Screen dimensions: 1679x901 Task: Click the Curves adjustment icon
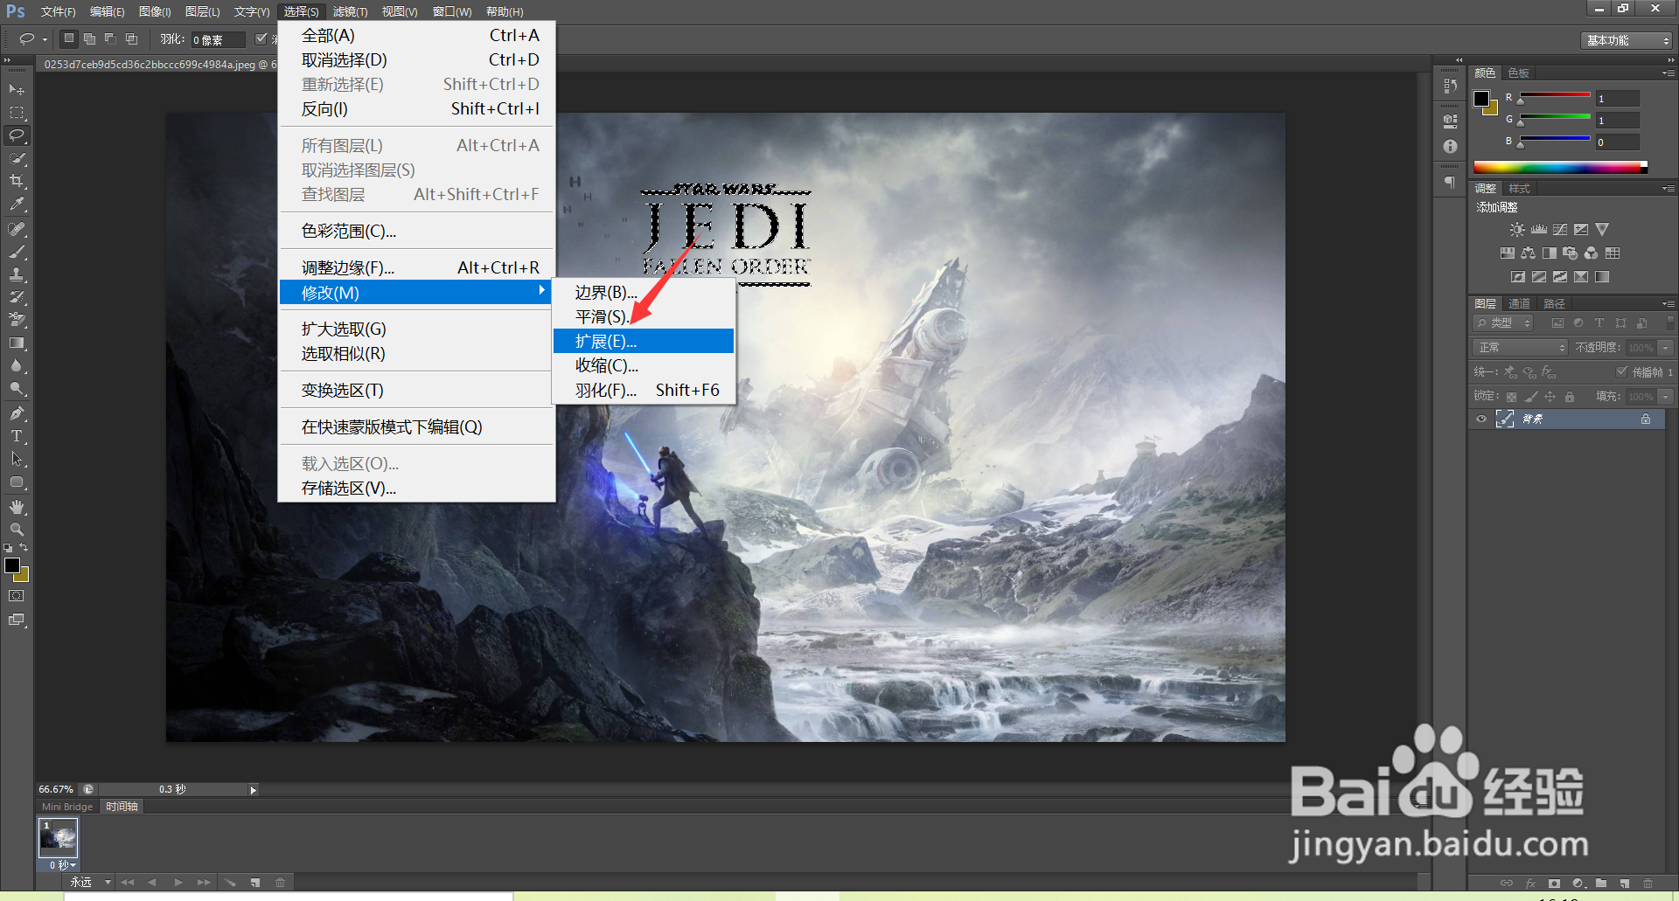1560,230
